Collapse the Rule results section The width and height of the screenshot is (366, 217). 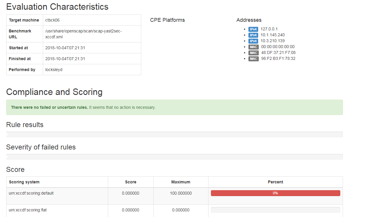25,125
